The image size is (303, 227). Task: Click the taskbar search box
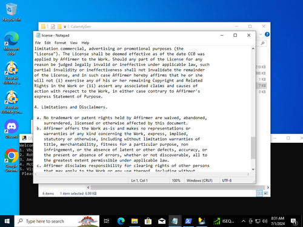pyautogui.click(x=56, y=221)
